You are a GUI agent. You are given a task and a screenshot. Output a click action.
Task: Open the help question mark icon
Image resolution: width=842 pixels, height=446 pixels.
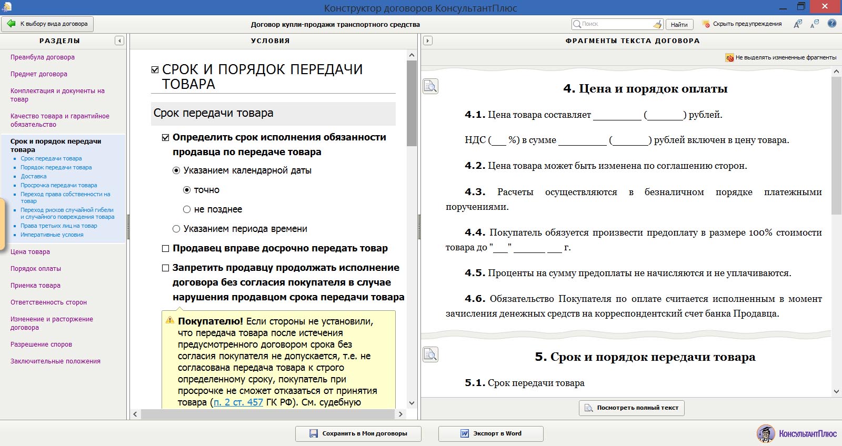click(x=832, y=24)
